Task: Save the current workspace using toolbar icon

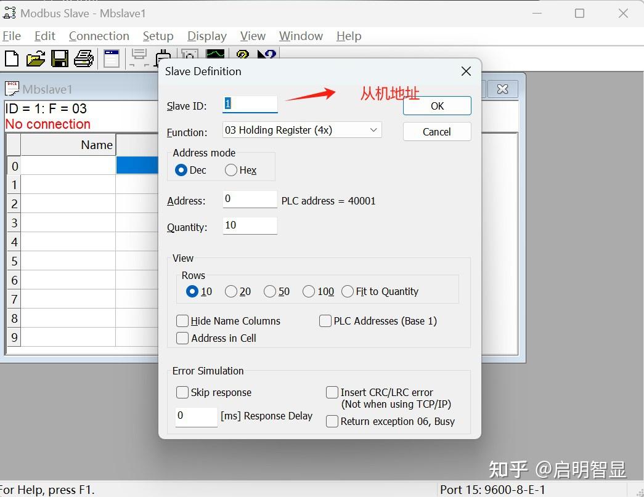Action: (59, 58)
